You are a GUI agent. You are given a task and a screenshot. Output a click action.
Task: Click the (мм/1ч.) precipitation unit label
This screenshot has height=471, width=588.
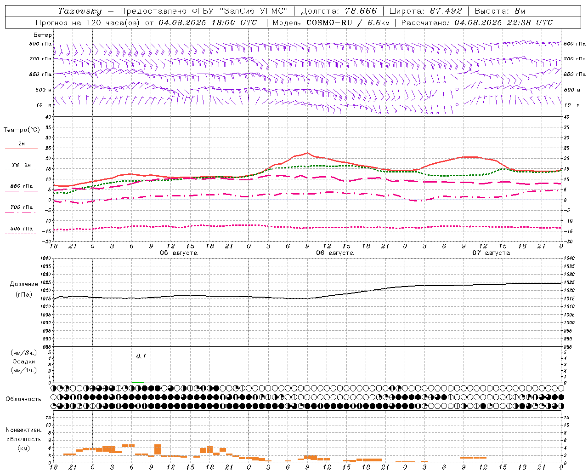pyautogui.click(x=24, y=370)
